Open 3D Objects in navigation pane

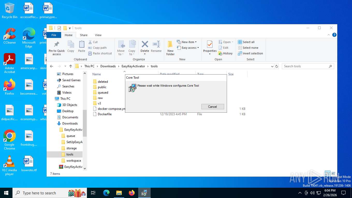point(70,105)
